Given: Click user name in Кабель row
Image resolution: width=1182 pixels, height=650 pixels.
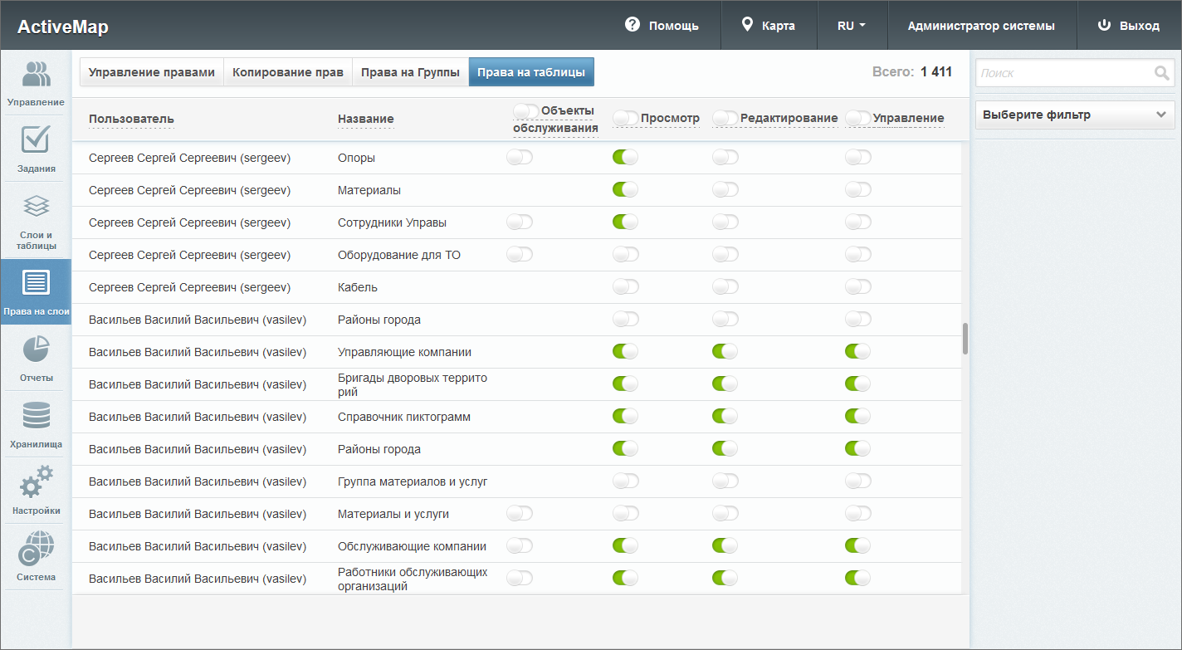Looking at the screenshot, I should pyautogui.click(x=189, y=287).
